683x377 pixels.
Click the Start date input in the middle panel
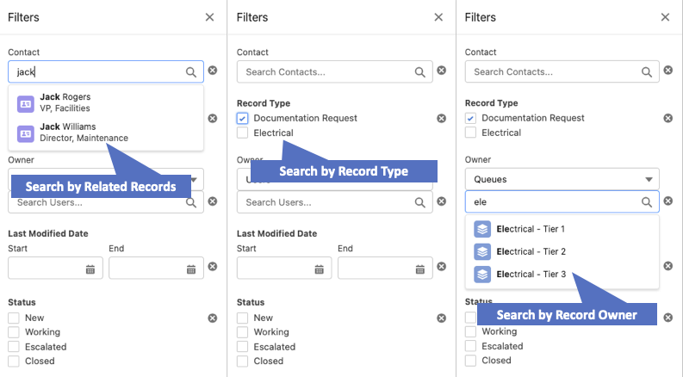coord(276,269)
